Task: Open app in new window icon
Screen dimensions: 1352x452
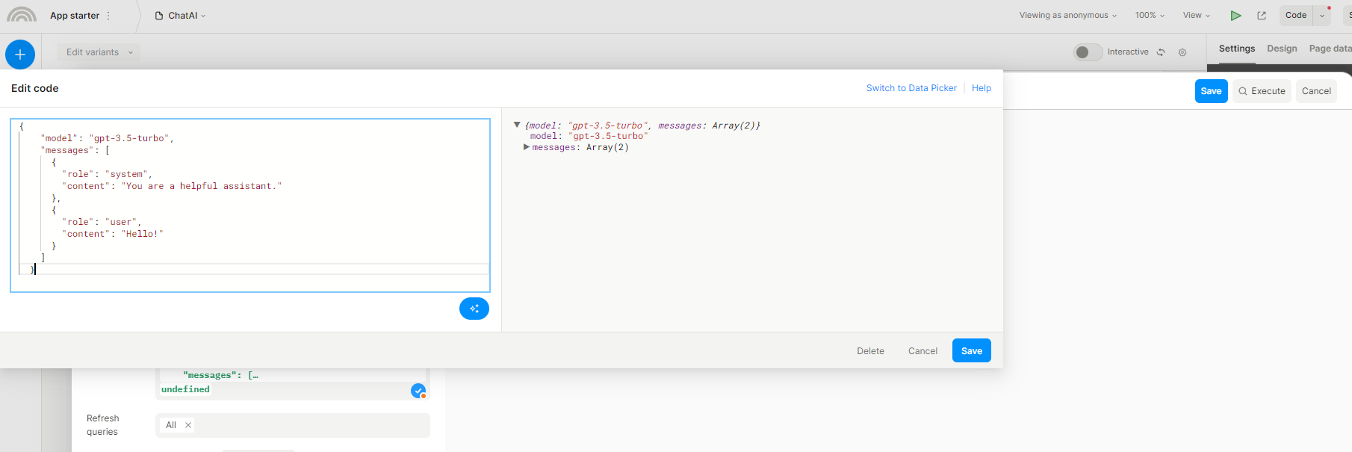Action: [x=1262, y=16]
